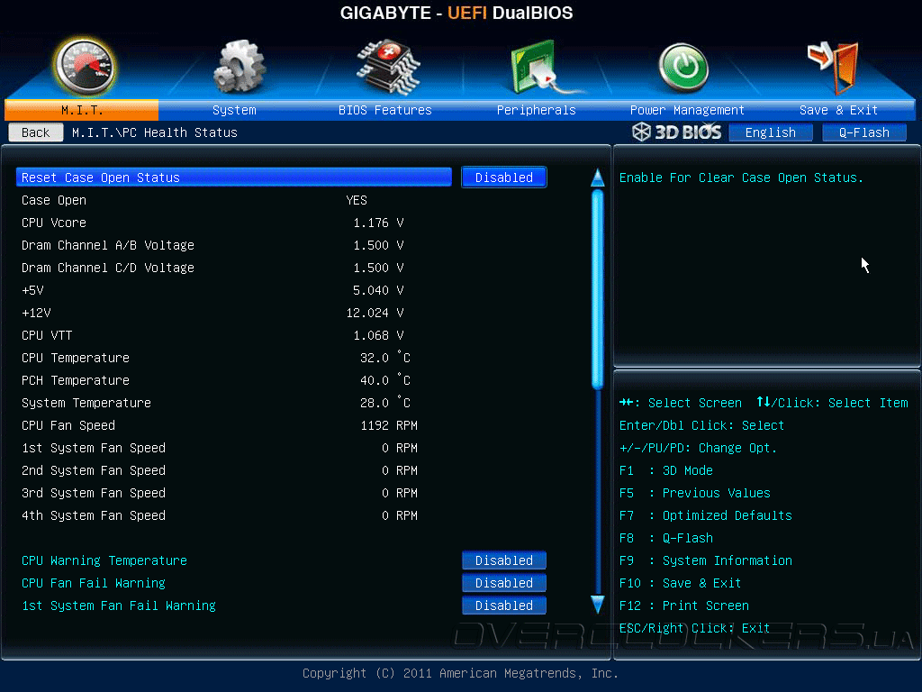
Task: Change 1st System Fan Fail Warning option
Action: click(x=504, y=605)
